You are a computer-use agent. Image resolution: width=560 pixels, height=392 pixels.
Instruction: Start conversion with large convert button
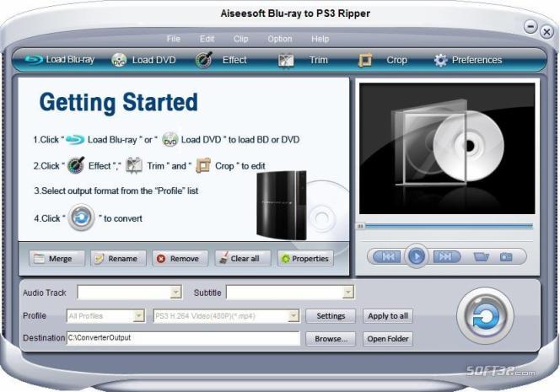[x=485, y=315]
